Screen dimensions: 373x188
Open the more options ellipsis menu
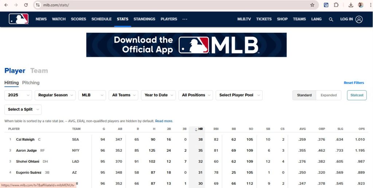coord(185,19)
